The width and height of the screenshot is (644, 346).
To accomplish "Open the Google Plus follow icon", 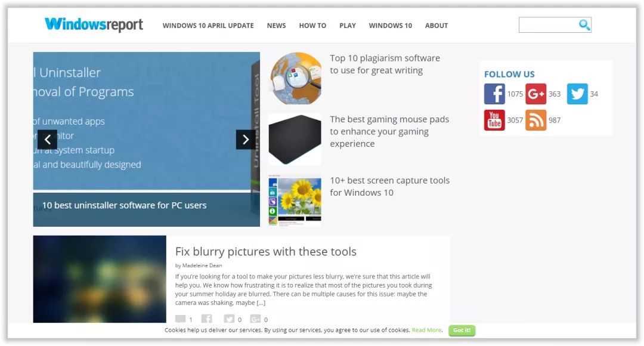I will [x=536, y=94].
